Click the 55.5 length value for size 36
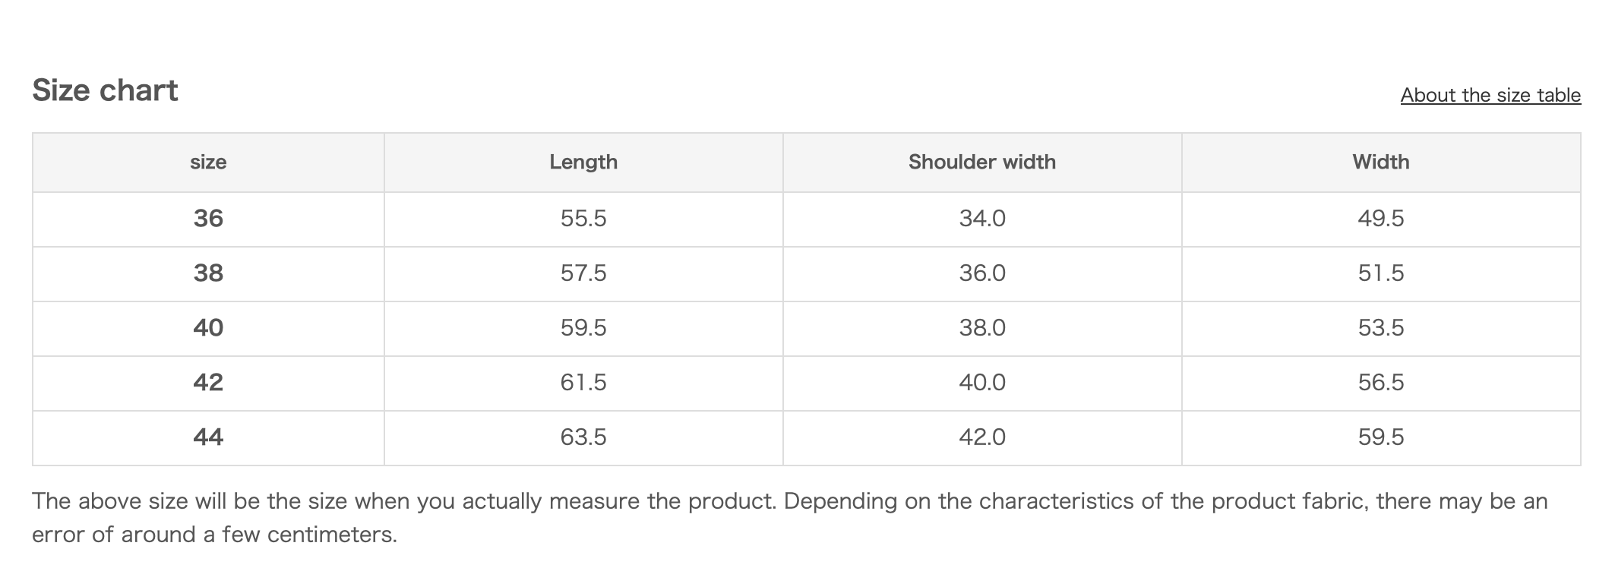The width and height of the screenshot is (1615, 568). (x=583, y=219)
